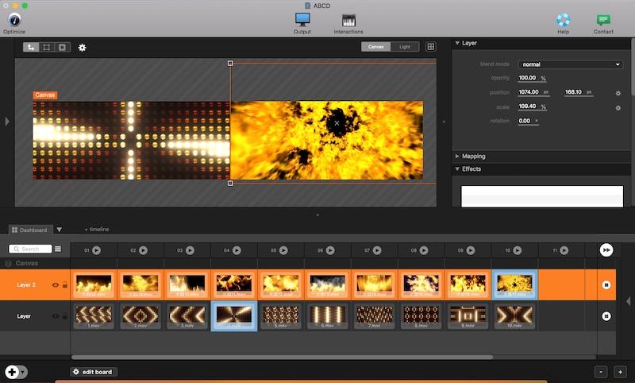Play column 11

click(x=564, y=250)
